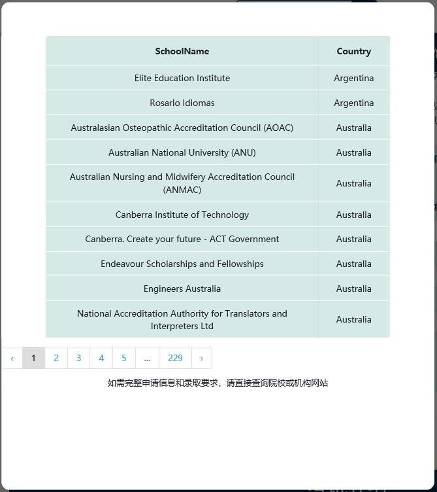Image resolution: width=437 pixels, height=492 pixels.
Task: Select Australian National University (ANU)
Action: tap(182, 152)
